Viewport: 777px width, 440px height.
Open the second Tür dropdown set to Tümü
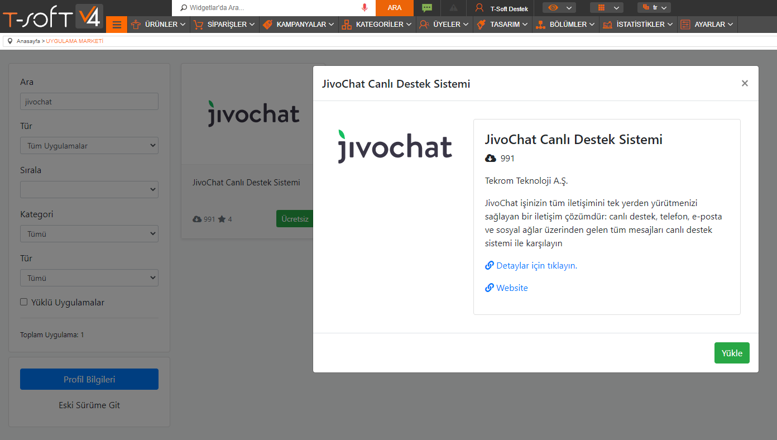pos(89,278)
